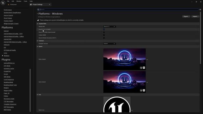This screenshot has height=114, width=203.
Task: Collapse the Toolchain section
Action: [x=37, y=41]
